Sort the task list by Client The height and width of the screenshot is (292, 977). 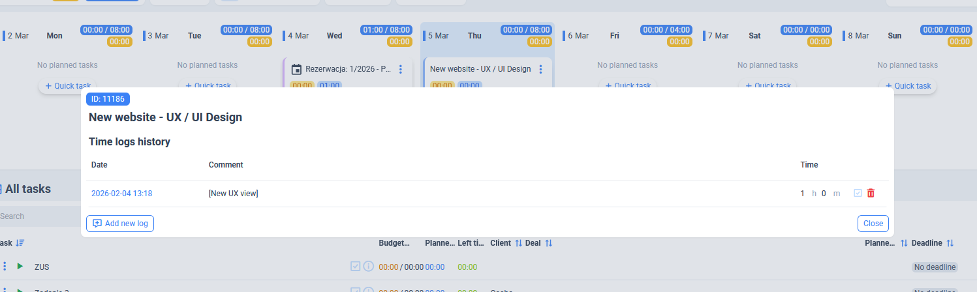coord(518,243)
